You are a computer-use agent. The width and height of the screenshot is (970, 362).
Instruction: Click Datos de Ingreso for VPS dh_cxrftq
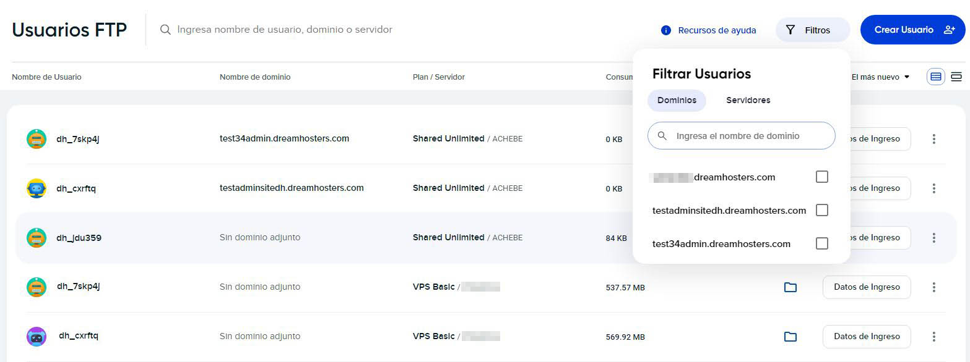pos(866,337)
